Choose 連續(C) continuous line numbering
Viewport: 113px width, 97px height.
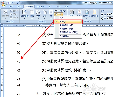tap(68, 22)
